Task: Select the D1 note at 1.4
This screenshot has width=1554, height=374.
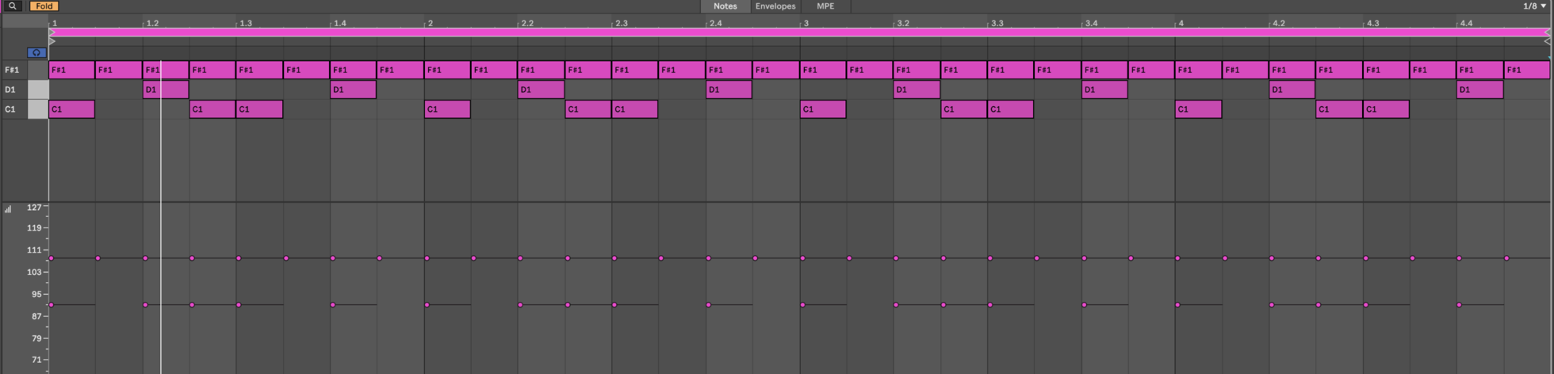Action: click(x=354, y=90)
